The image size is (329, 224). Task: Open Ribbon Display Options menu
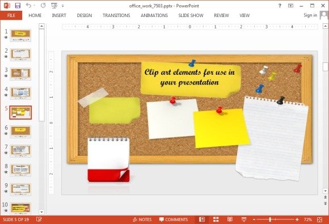coord(290,6)
